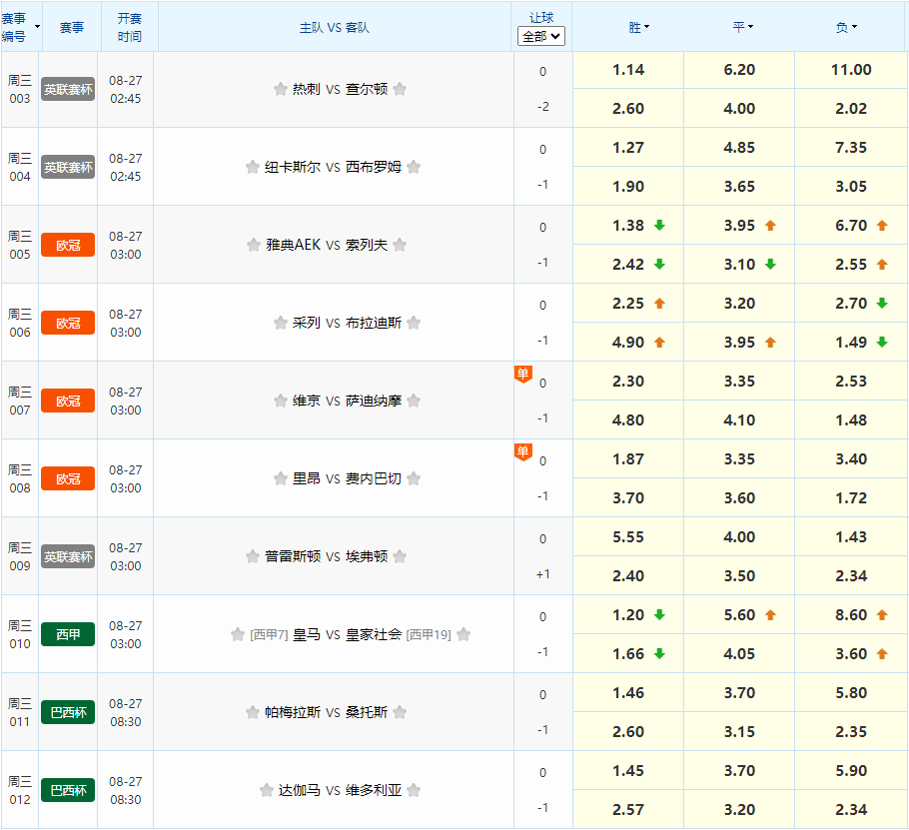Click 里昂 VS 费内巴切 match title

[x=347, y=478]
